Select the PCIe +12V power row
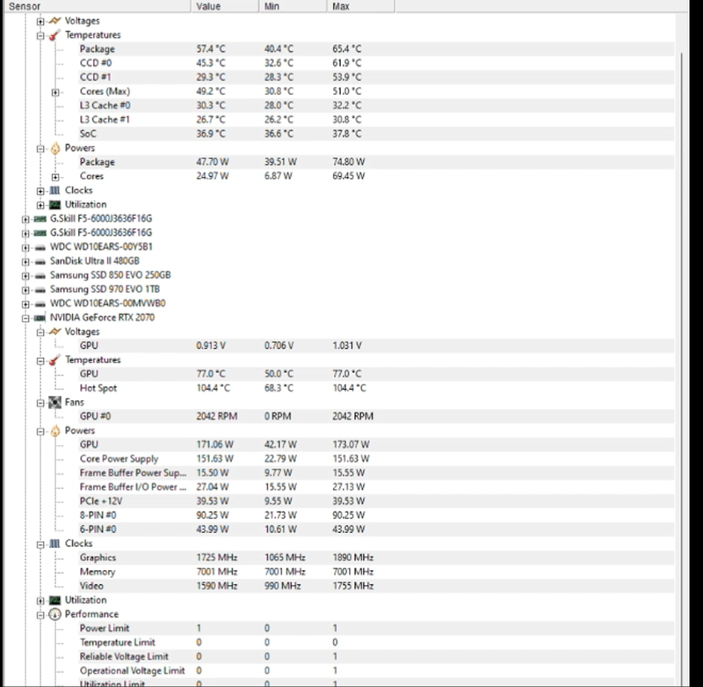The image size is (703, 687). tap(376, 501)
